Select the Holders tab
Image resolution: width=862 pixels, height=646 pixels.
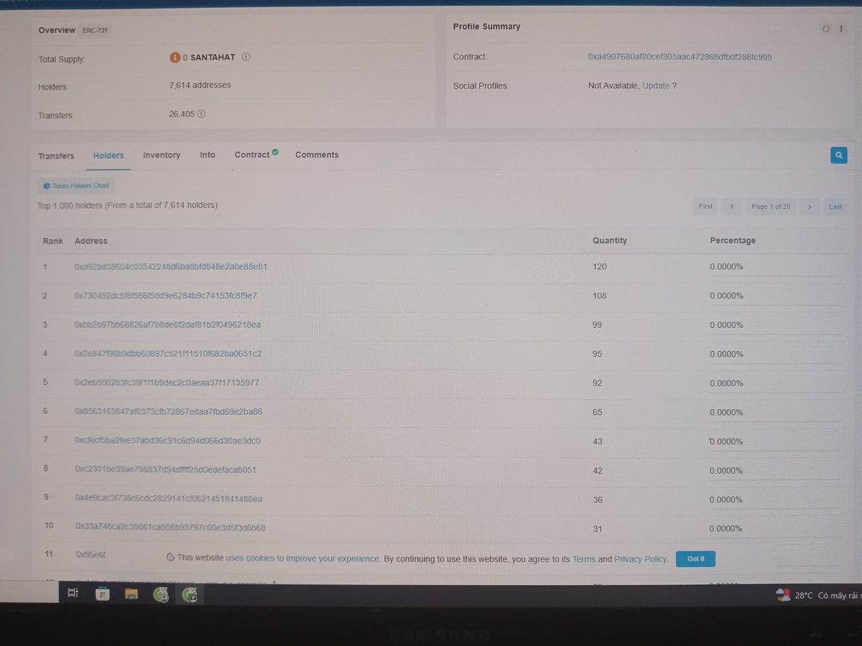(108, 155)
